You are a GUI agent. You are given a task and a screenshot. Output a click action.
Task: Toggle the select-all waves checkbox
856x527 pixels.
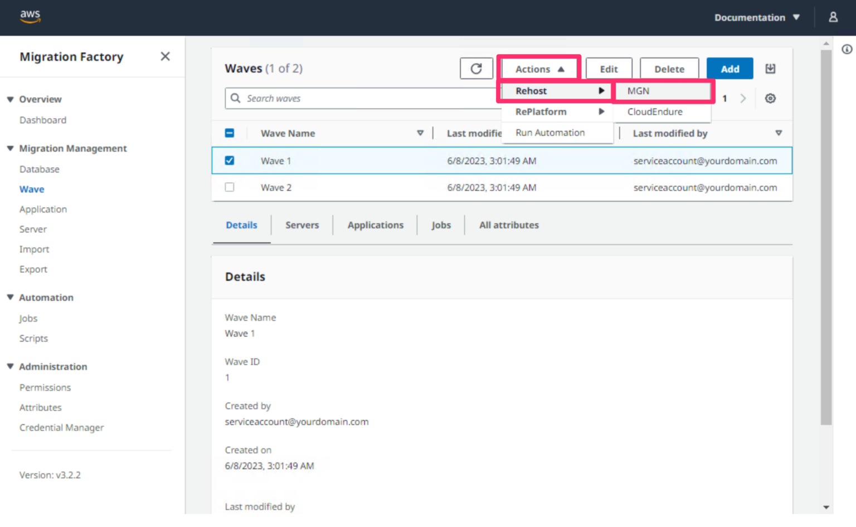(x=230, y=133)
